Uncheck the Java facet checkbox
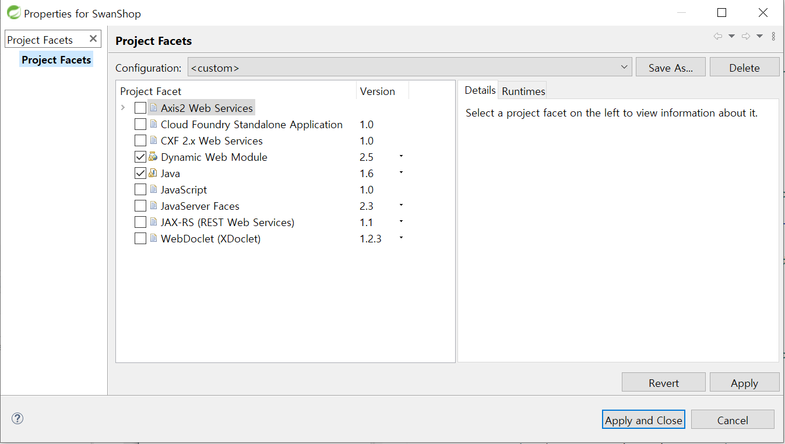The width and height of the screenshot is (785, 444). 140,173
